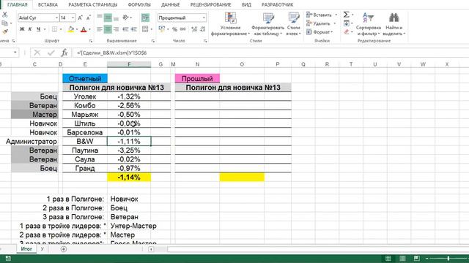Switch to Normal view in status bar
Viewport: 469px width, 263px height.
pyautogui.click(x=388, y=258)
